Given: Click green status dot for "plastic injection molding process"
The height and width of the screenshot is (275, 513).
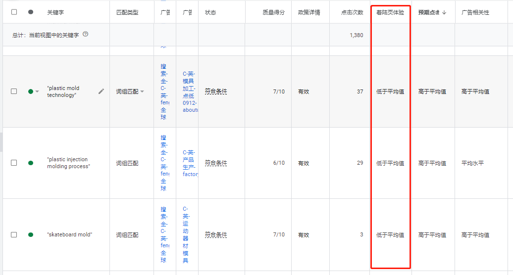Looking at the screenshot, I should coord(31,163).
